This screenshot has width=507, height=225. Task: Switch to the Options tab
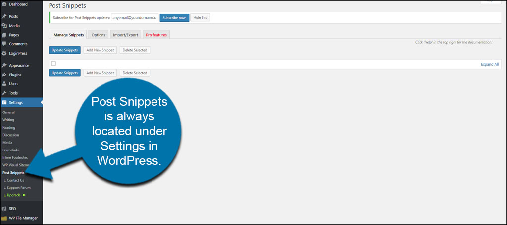(99, 35)
